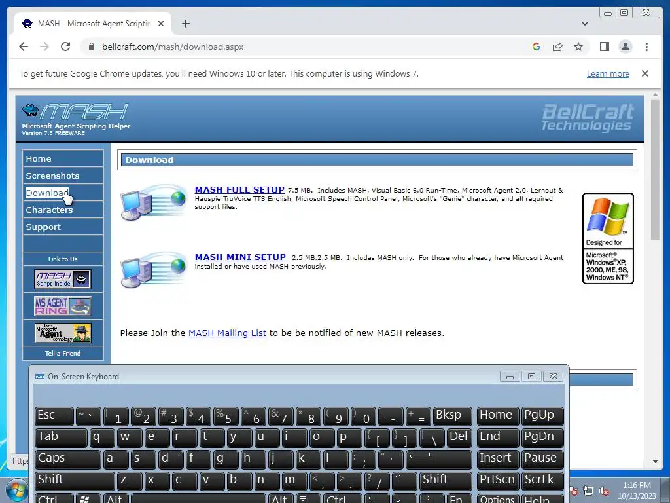Click the taskbar clock showing 1:16 PM
The width and height of the screenshot is (670, 503).
tap(637, 491)
